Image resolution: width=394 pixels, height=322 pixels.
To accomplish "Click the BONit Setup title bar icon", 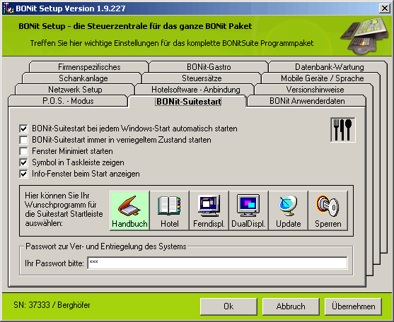I will click(8, 8).
